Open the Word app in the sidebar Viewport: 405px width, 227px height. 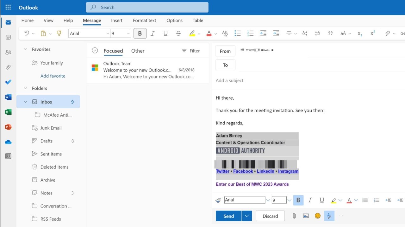[8, 97]
